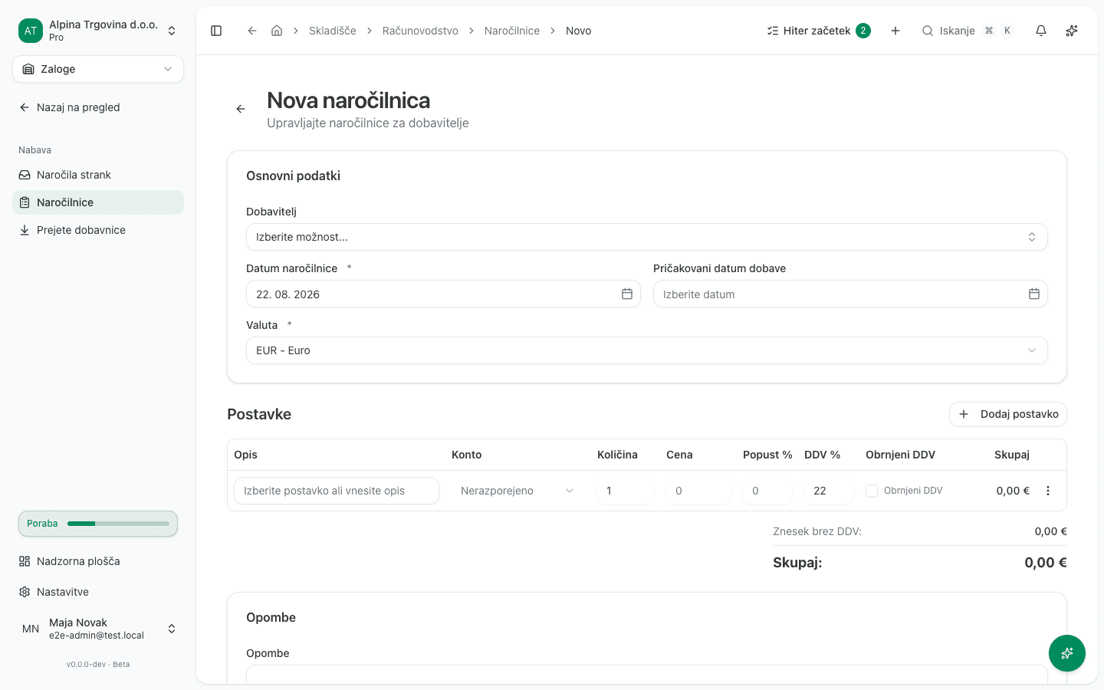Open the Zaloge module switcher

(x=98, y=69)
